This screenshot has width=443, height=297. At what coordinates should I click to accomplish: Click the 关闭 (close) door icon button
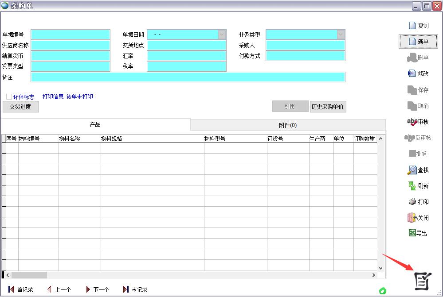coord(418,218)
